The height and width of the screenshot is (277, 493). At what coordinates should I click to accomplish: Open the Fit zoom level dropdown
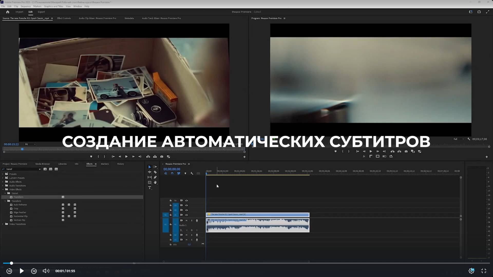[x=30, y=144]
